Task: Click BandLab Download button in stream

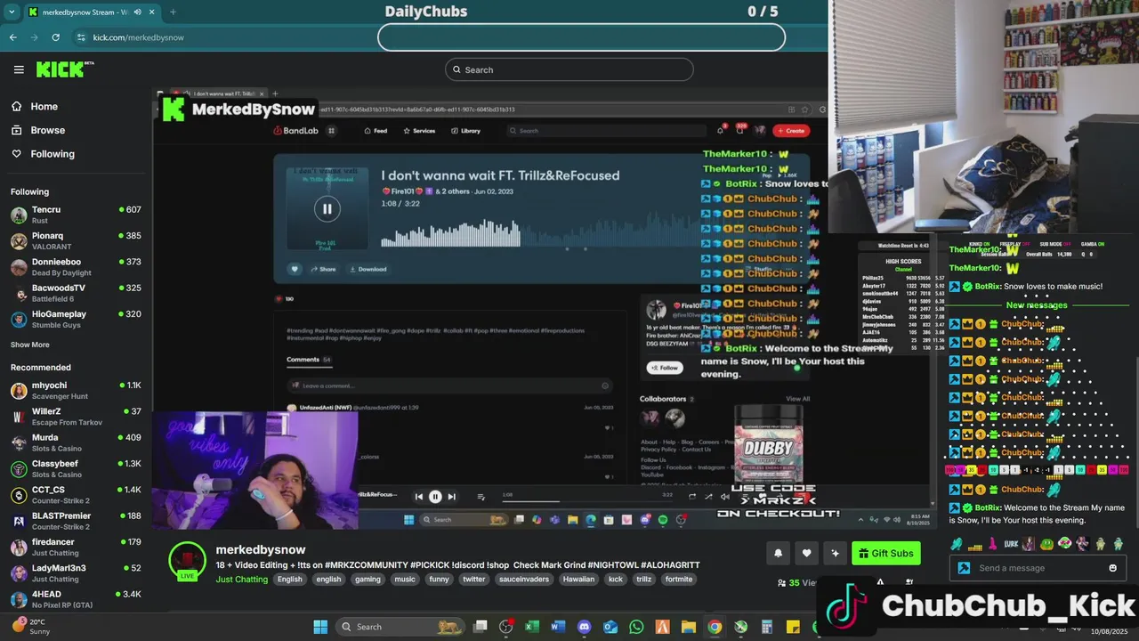Action: pyautogui.click(x=368, y=269)
